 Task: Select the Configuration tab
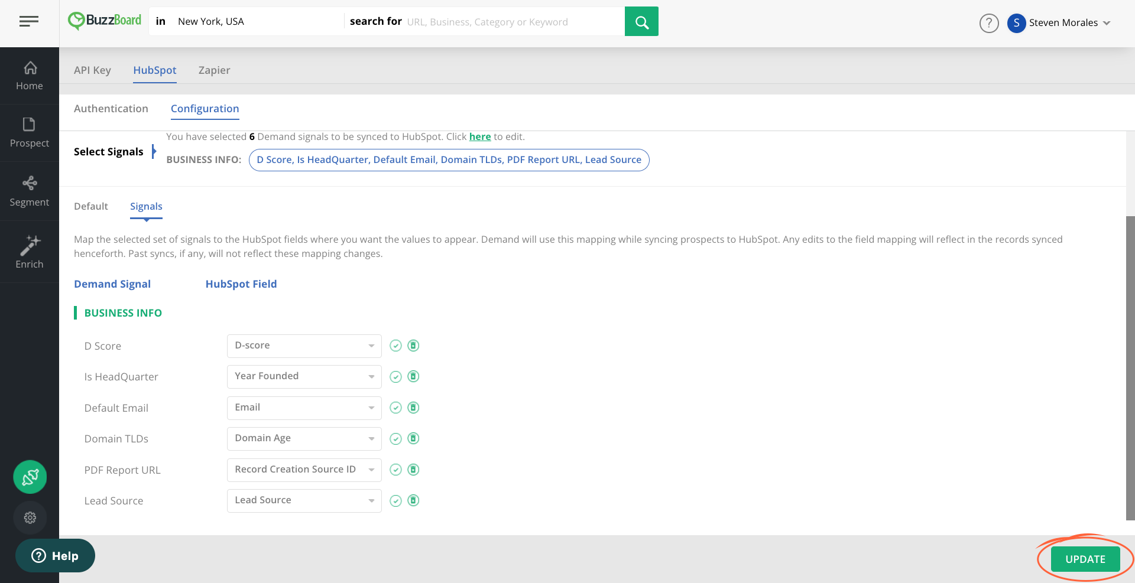pyautogui.click(x=205, y=109)
